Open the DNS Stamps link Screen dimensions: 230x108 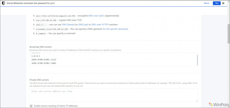click(68, 24)
